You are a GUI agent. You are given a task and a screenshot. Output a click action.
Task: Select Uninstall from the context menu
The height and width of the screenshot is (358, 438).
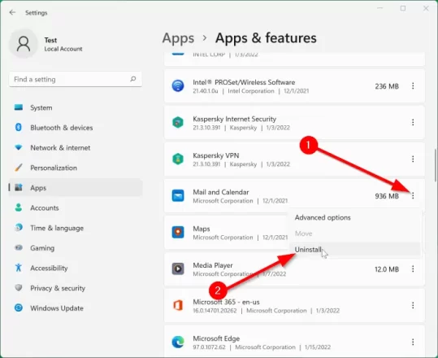355,250
